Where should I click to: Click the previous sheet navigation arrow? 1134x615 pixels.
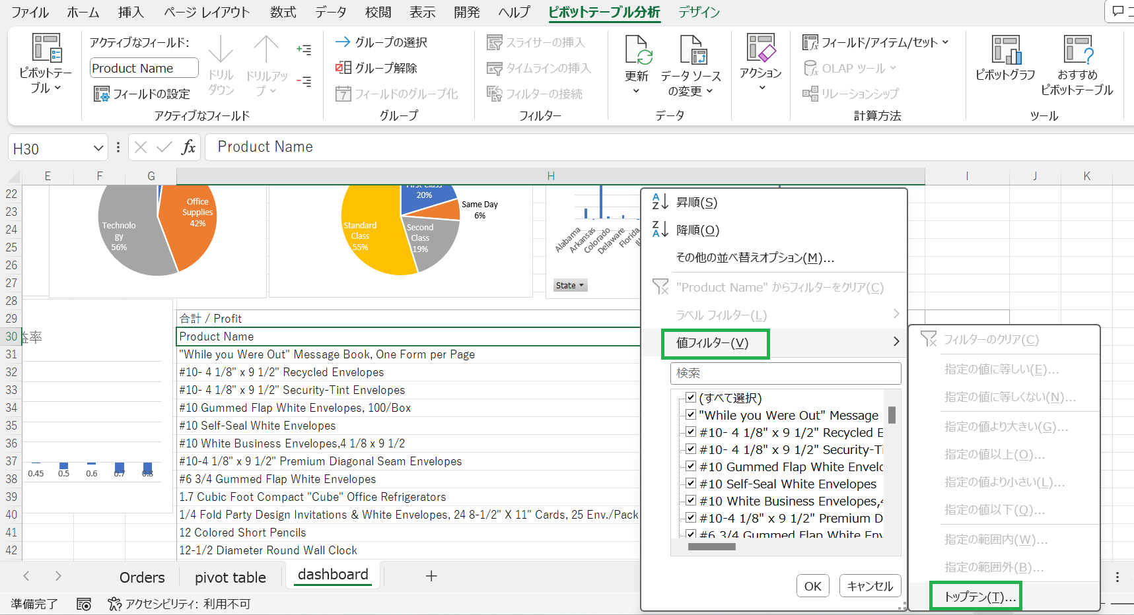(x=26, y=576)
